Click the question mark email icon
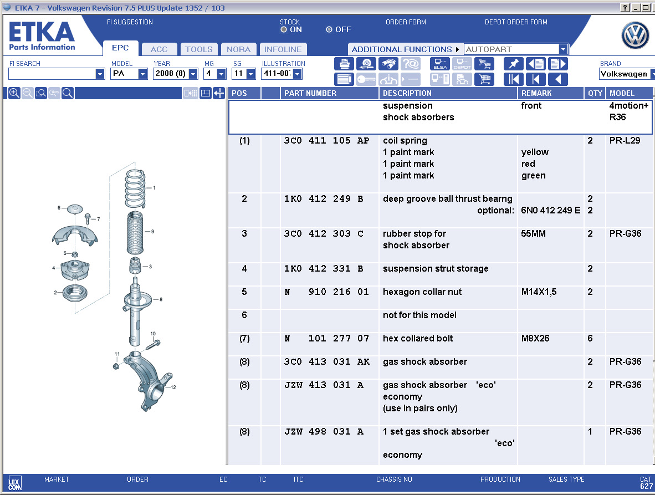Screen dimensions: 655x495 coord(411,64)
